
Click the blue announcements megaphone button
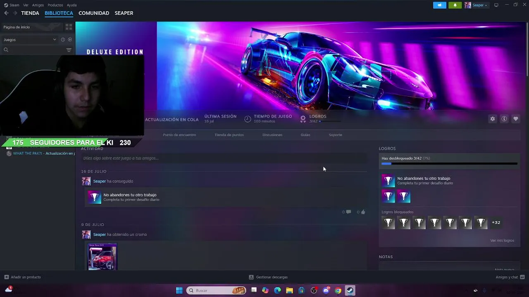pos(440,5)
